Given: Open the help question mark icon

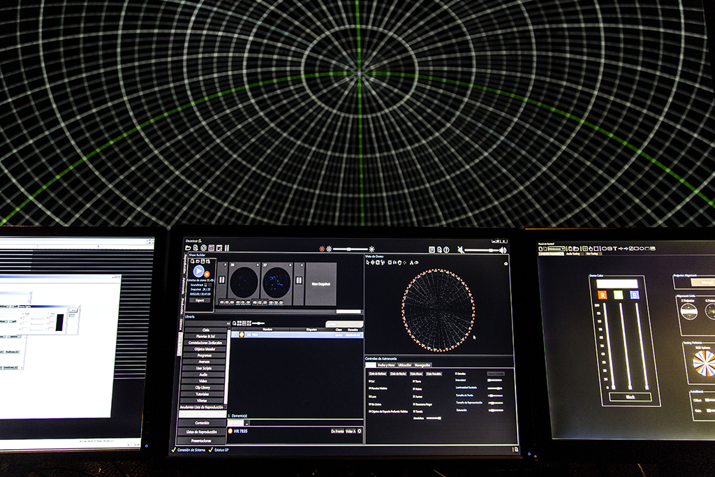Looking at the screenshot, I should (446, 249).
